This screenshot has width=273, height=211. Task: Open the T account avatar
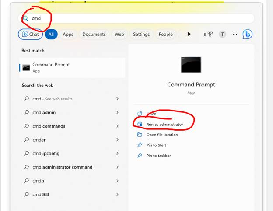click(222, 34)
